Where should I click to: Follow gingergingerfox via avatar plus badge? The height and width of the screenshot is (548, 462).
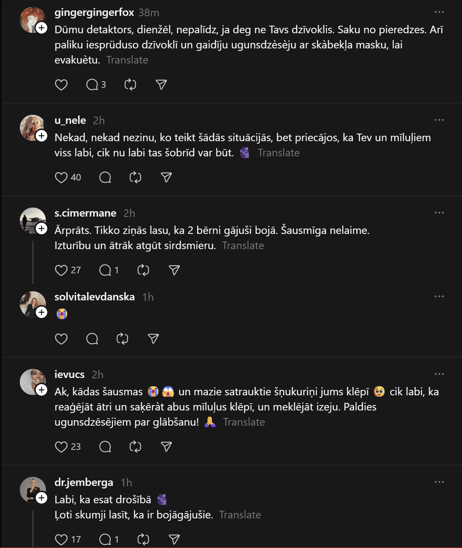point(42,28)
